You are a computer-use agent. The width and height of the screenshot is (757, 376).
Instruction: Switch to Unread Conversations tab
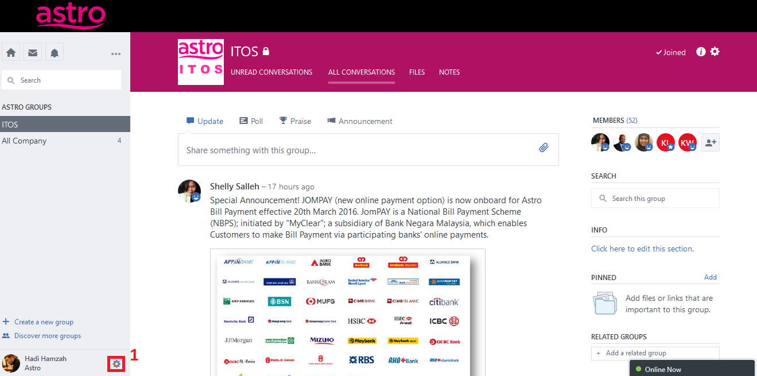271,72
